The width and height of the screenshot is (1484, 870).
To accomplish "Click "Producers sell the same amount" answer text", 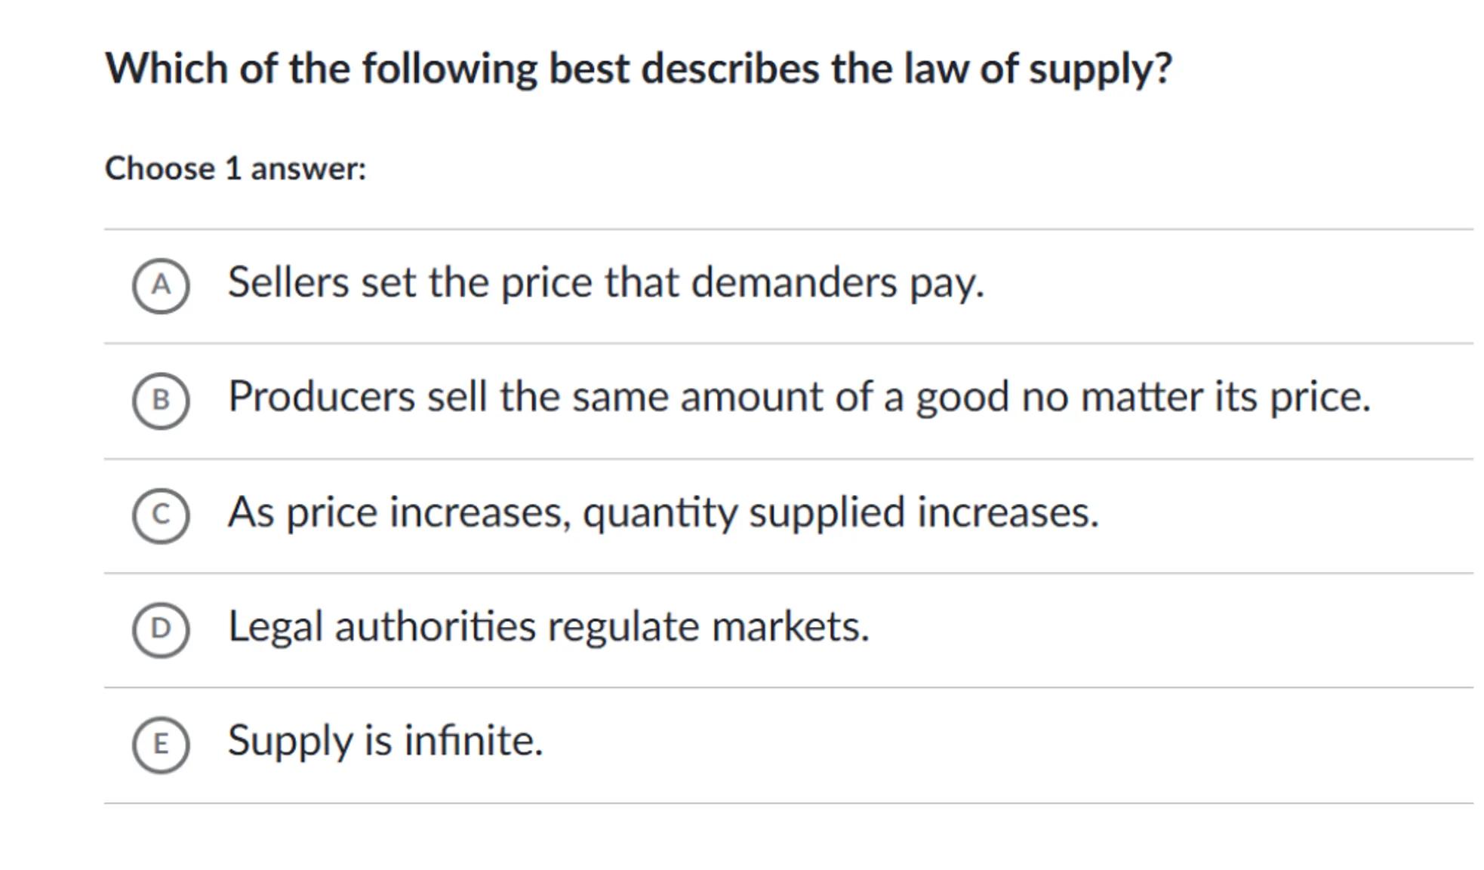I will click(x=799, y=397).
